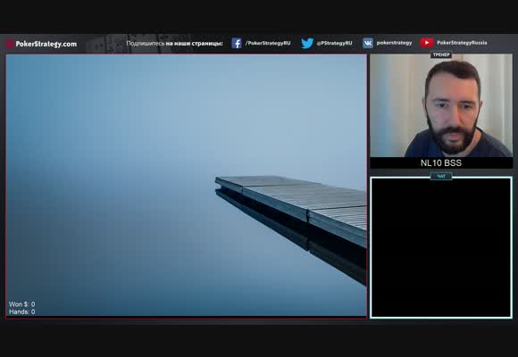
Task: Click the Won $: 0 counter
Action: point(21,304)
